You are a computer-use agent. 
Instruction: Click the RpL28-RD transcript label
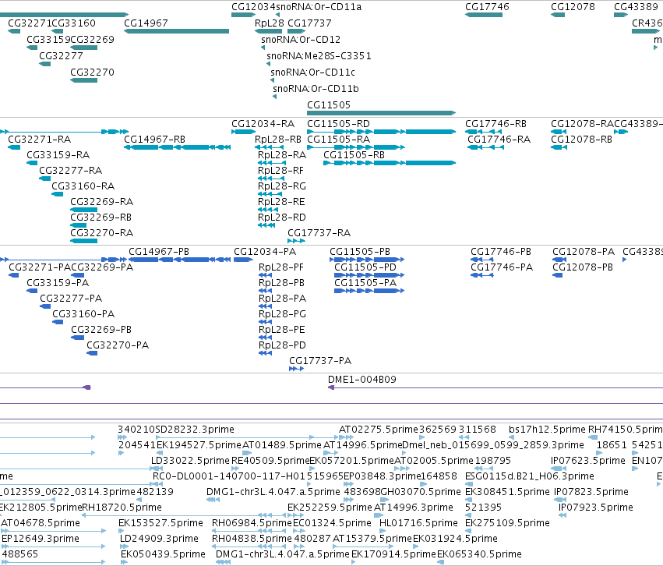[281, 218]
